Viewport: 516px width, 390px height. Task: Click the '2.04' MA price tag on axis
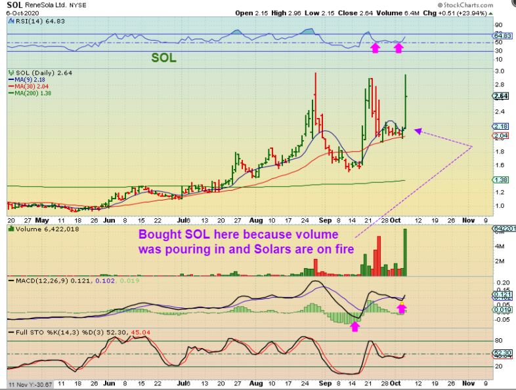500,136
